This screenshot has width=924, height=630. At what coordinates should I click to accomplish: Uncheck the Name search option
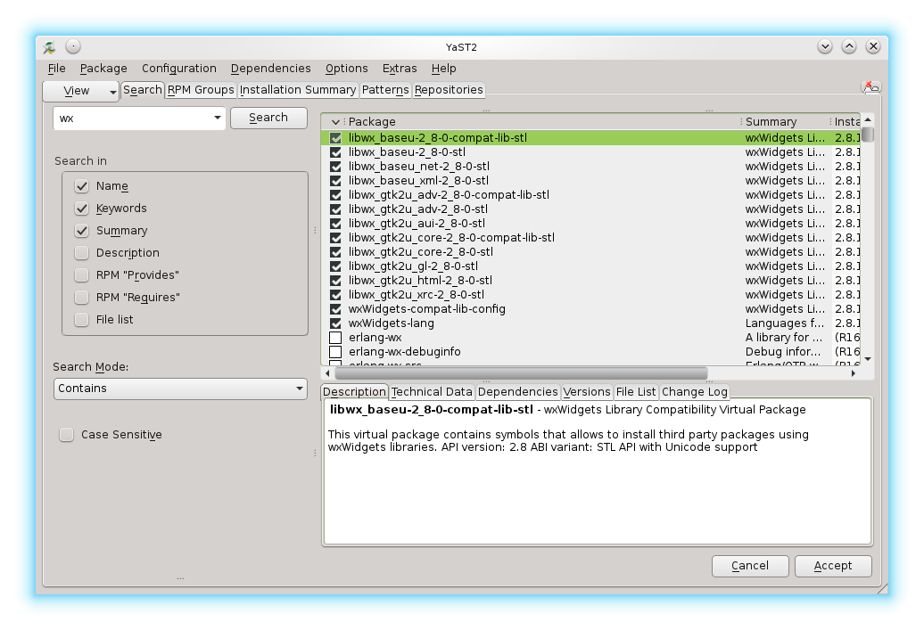pos(82,186)
